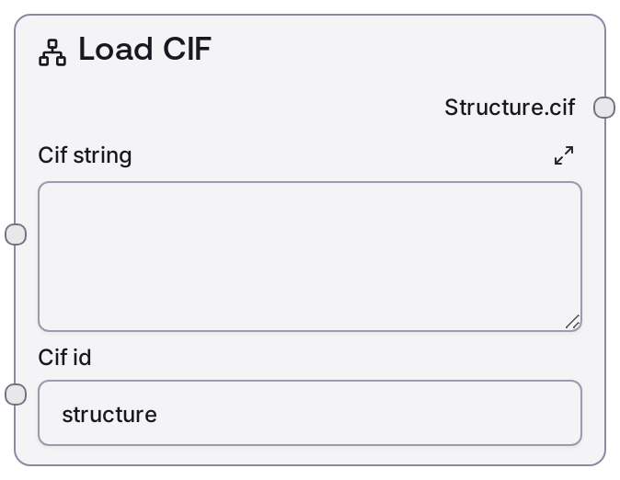This screenshot has width=620, height=480.
Task: Click the top-left corner of Cif string textarea
Action: click(x=48, y=191)
